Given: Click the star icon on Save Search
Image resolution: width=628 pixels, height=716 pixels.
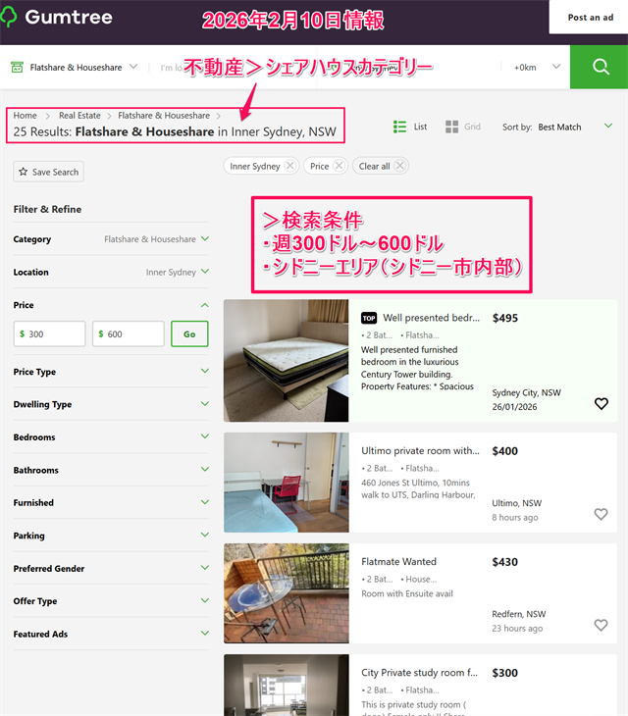Looking at the screenshot, I should pyautogui.click(x=24, y=172).
